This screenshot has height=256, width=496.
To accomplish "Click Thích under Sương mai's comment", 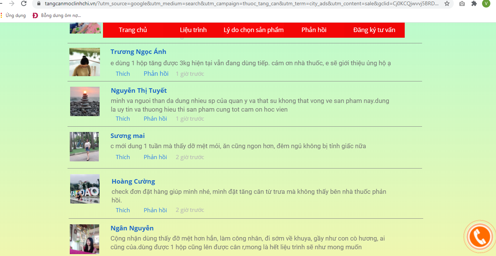I will [123, 157].
